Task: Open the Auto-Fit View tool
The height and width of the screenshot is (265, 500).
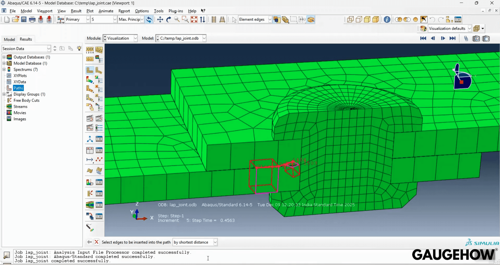Action: (194, 19)
